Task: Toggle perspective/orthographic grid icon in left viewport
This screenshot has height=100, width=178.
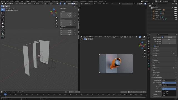Action: pos(56,26)
